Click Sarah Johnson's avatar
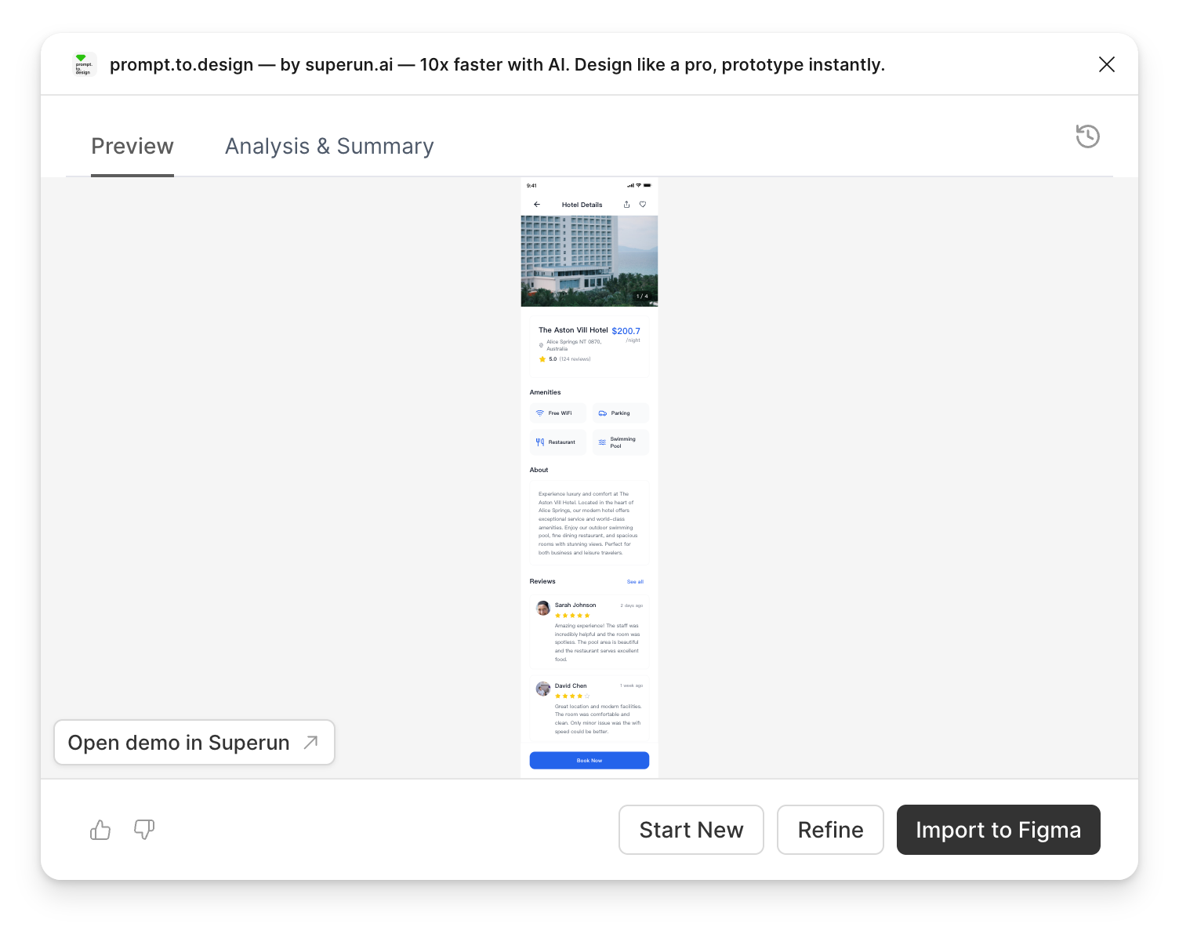Screen dimensions: 1179x927 pos(543,609)
